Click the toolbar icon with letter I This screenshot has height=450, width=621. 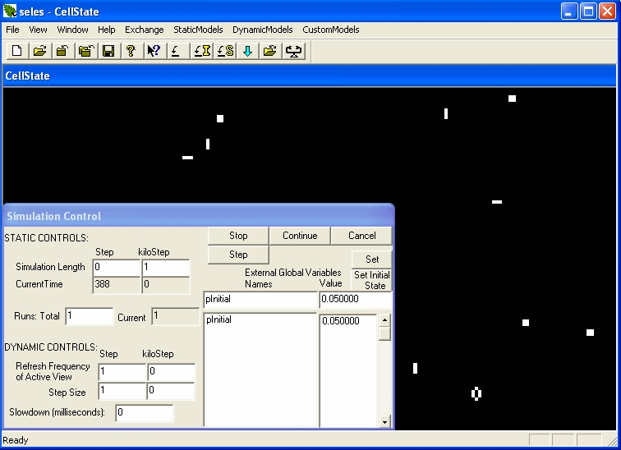coord(202,51)
